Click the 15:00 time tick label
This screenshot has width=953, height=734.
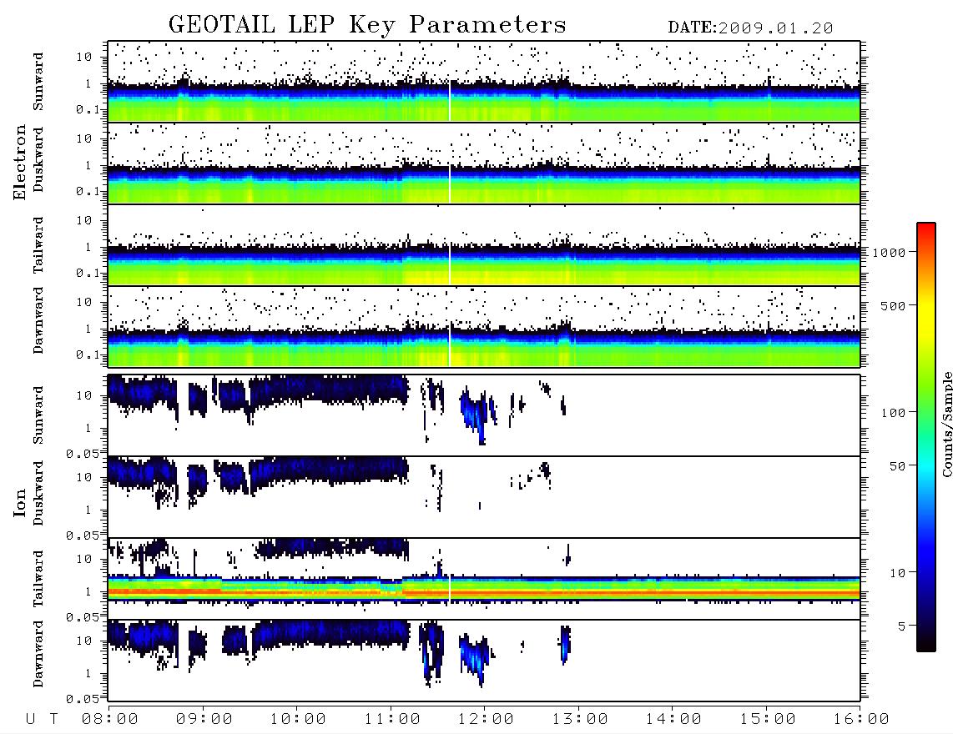coord(768,719)
